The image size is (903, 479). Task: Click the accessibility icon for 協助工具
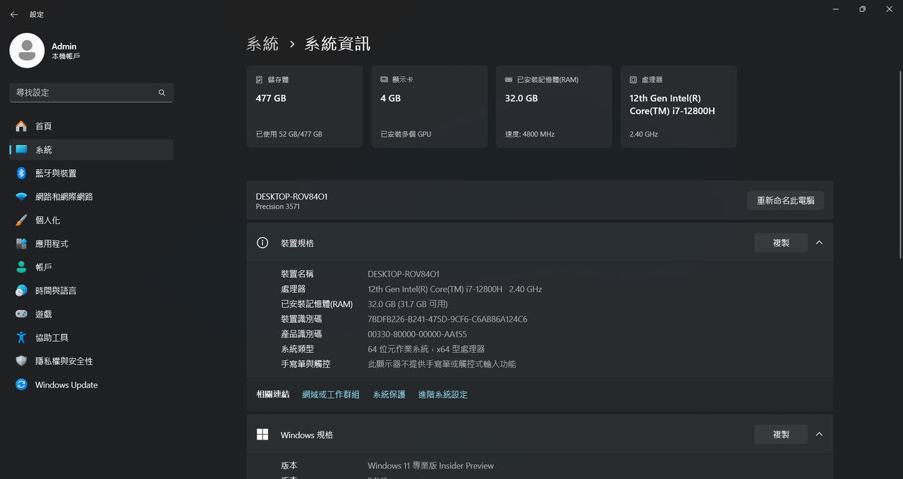[21, 337]
